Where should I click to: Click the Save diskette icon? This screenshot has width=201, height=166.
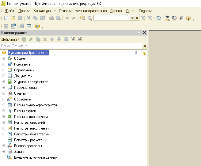coord(20,18)
